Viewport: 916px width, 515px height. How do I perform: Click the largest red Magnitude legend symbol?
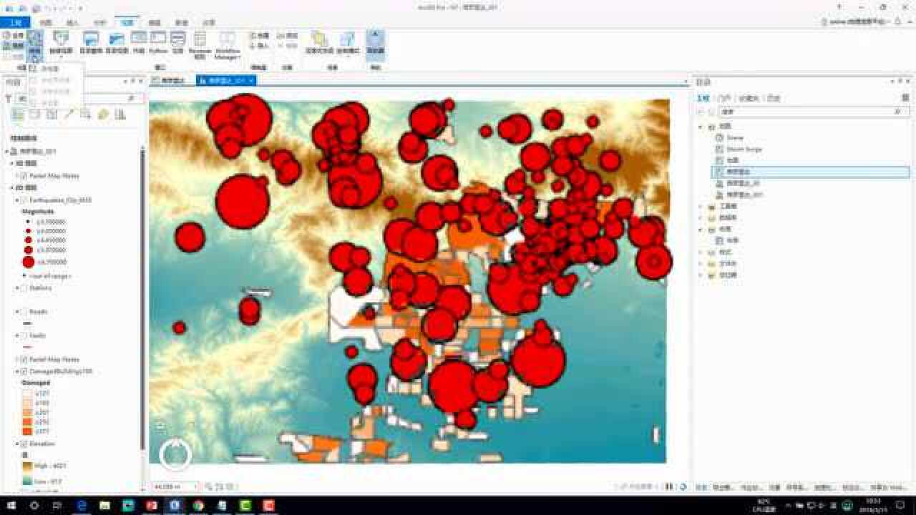point(28,263)
